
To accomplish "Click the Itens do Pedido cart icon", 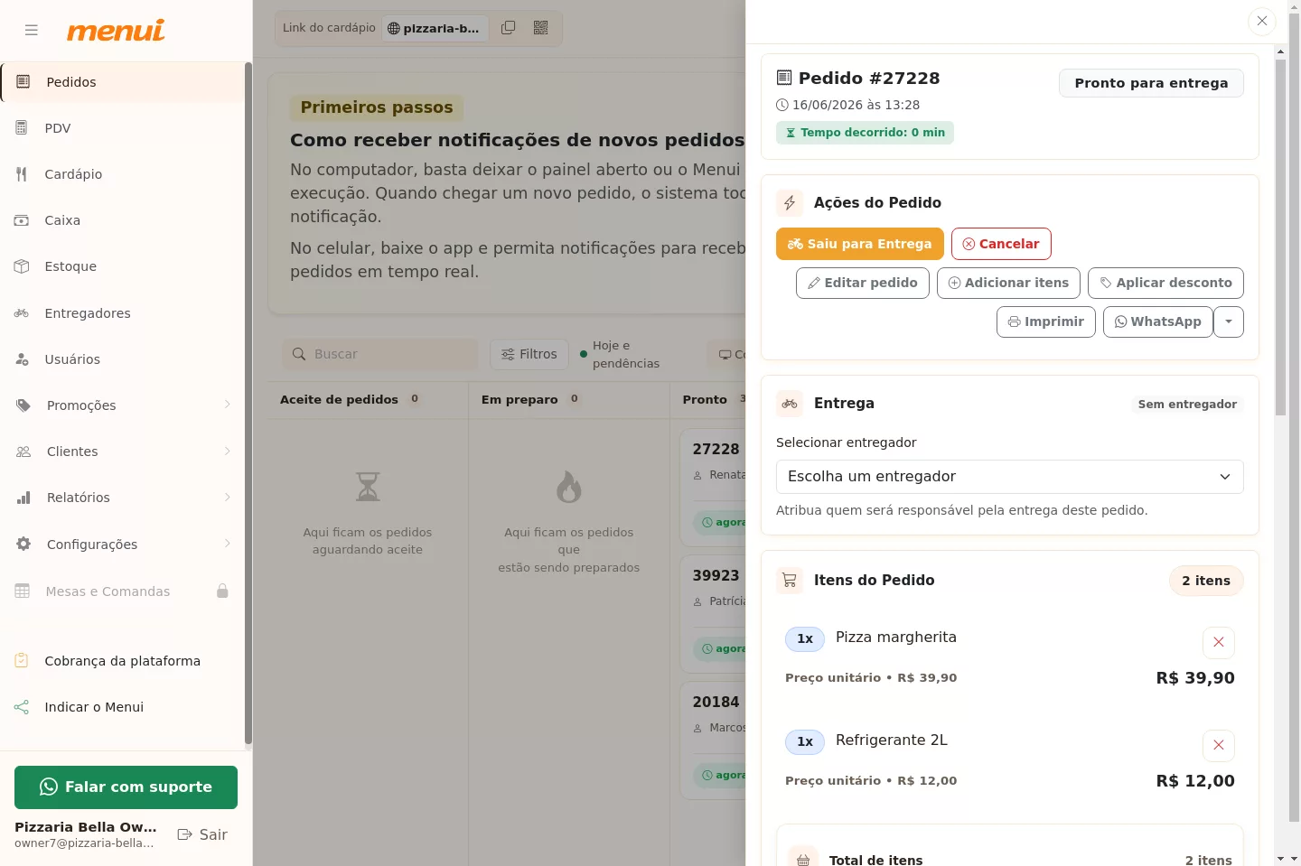I will tap(790, 581).
